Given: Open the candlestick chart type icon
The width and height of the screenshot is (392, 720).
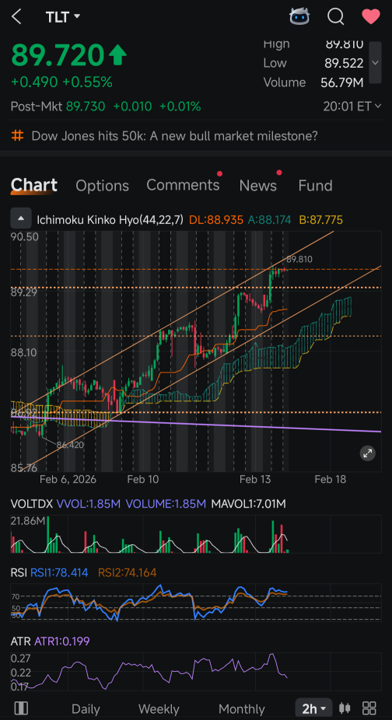Looking at the screenshot, I should coord(345,708).
